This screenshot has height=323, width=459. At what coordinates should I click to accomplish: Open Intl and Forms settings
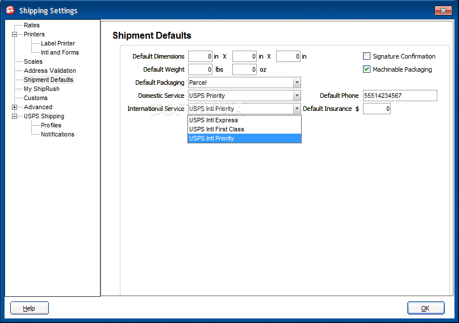pyautogui.click(x=60, y=52)
